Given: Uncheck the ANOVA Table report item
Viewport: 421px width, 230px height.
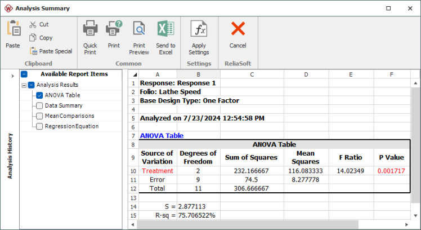Looking at the screenshot, I should pyautogui.click(x=39, y=95).
